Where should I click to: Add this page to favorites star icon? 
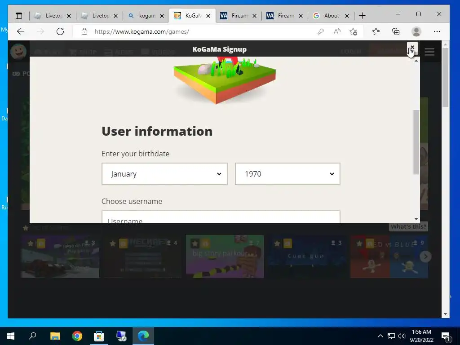[354, 31]
